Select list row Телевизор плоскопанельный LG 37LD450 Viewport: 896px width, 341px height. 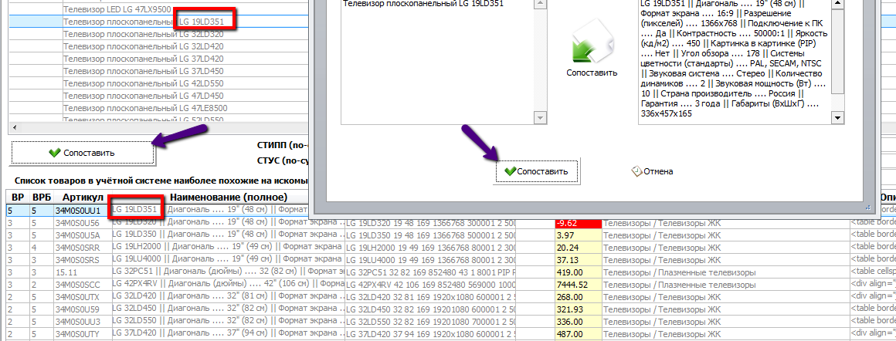144,71
